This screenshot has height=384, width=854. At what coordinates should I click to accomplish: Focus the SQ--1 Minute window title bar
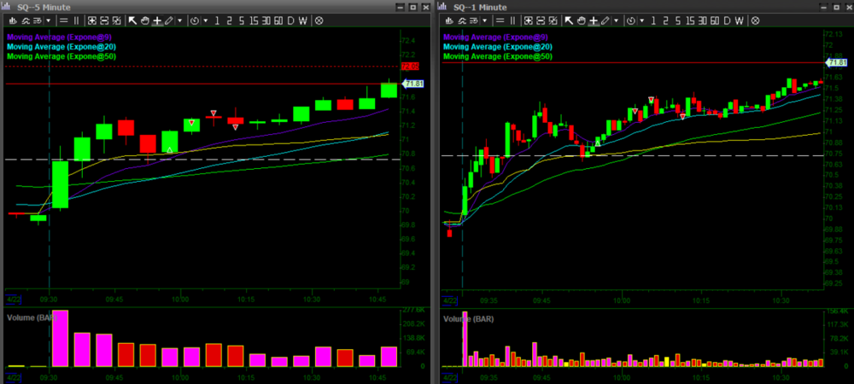[478, 6]
